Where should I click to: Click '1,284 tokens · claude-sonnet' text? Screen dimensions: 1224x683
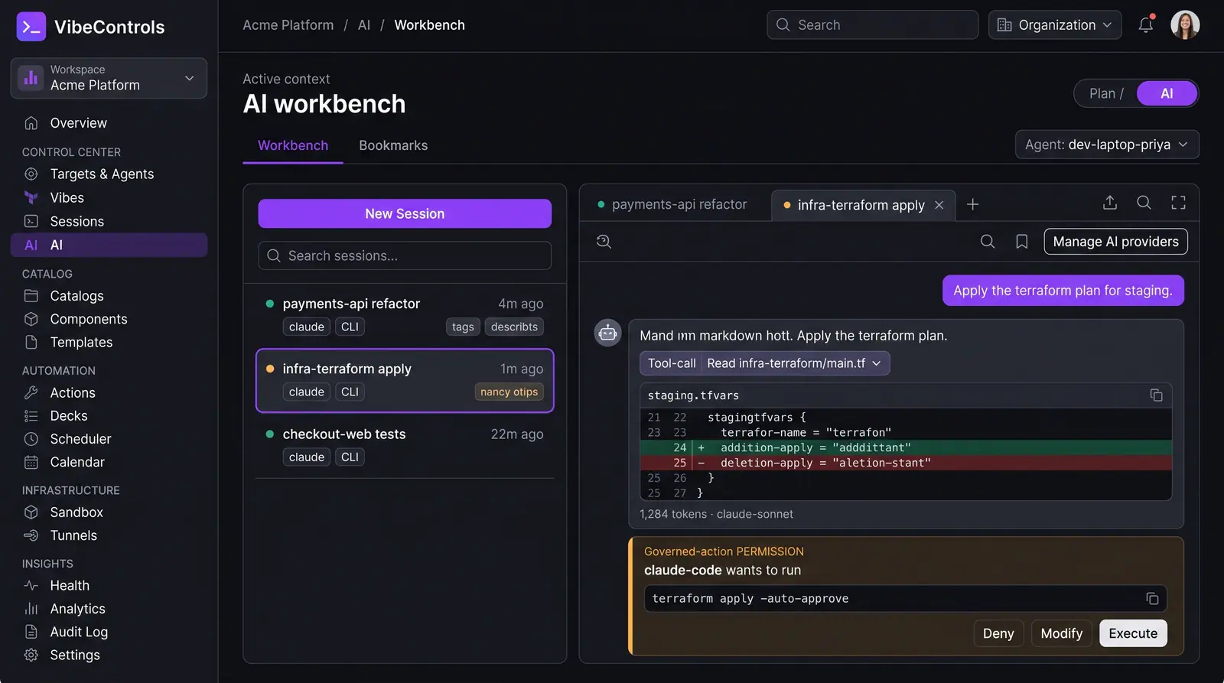pyautogui.click(x=716, y=514)
